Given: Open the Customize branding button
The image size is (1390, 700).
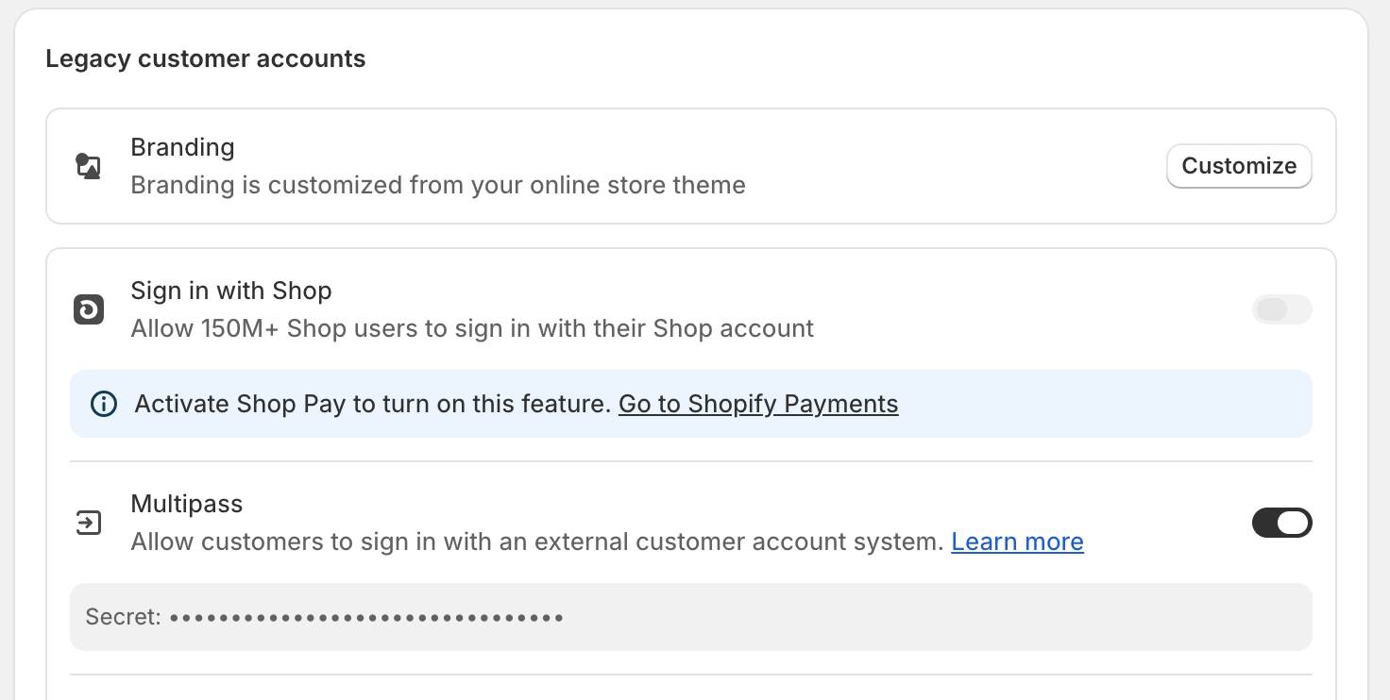Looking at the screenshot, I should (1239, 166).
